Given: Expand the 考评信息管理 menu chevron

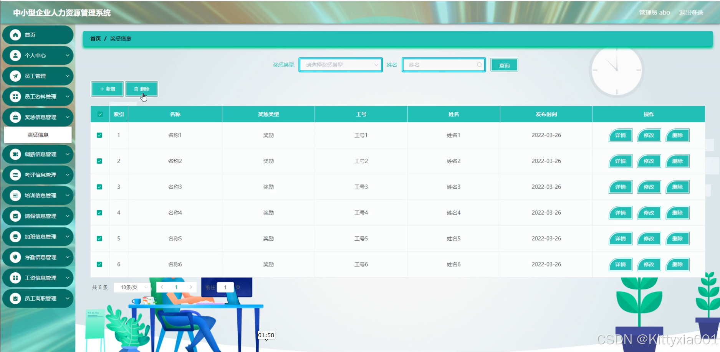Looking at the screenshot, I should pyautogui.click(x=68, y=175).
